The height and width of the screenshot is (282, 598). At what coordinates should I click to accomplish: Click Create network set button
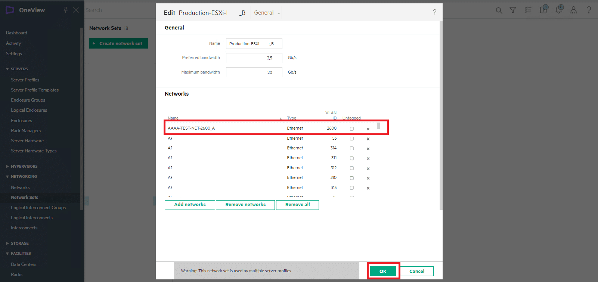pyautogui.click(x=118, y=43)
